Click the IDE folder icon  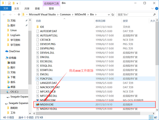38,27
